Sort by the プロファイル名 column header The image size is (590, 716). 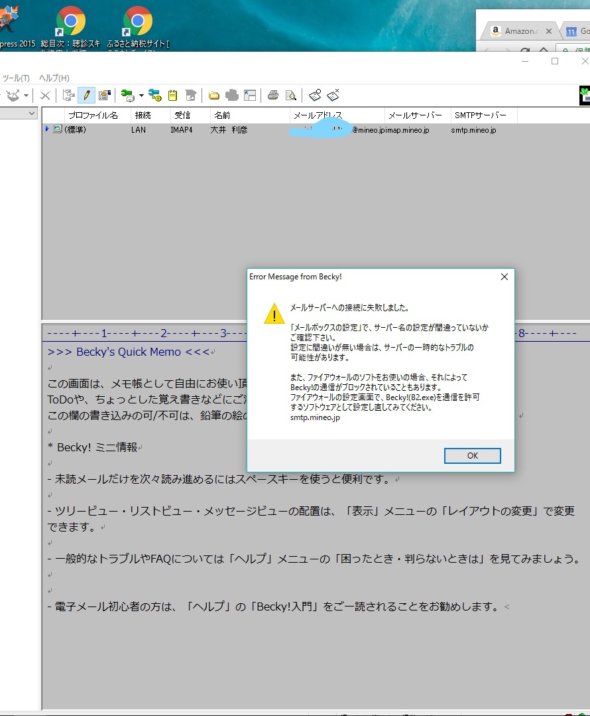93,115
